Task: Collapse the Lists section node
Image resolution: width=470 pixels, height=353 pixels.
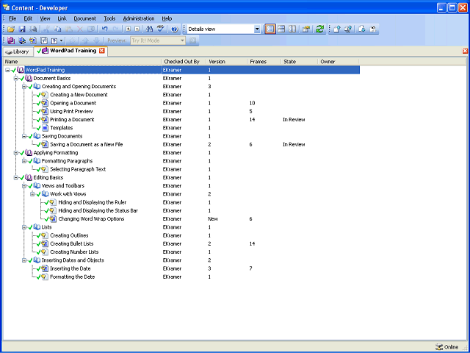Action: [x=24, y=227]
